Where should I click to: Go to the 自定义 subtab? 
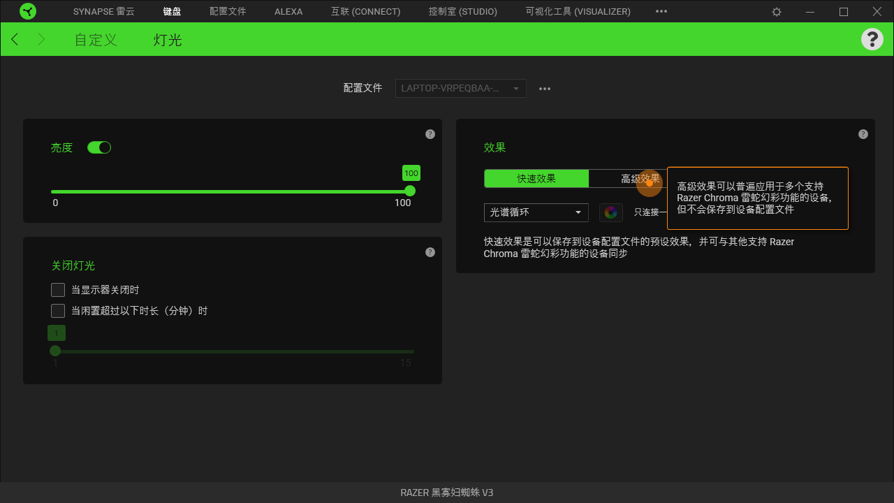click(96, 40)
